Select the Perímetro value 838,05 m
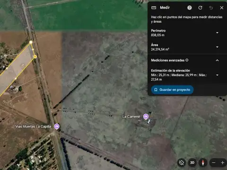This screenshot has width=227, height=170. 157,35
